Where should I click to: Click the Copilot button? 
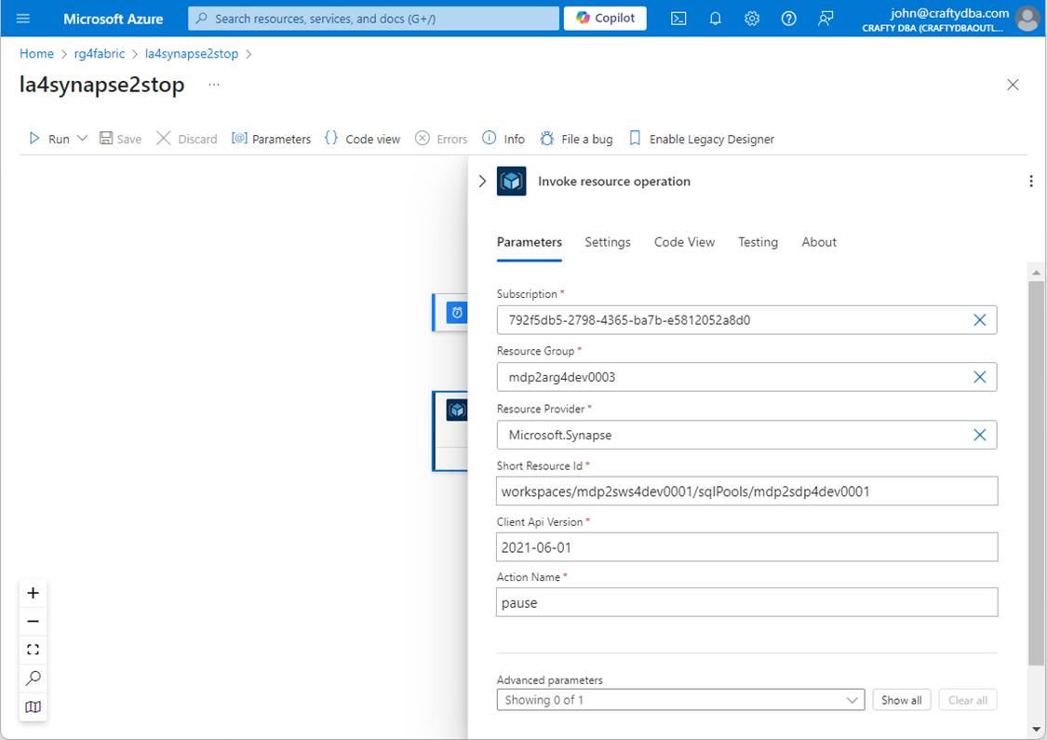point(605,19)
